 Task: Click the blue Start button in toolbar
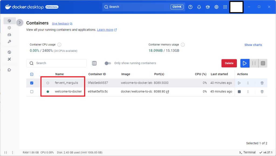245,63
